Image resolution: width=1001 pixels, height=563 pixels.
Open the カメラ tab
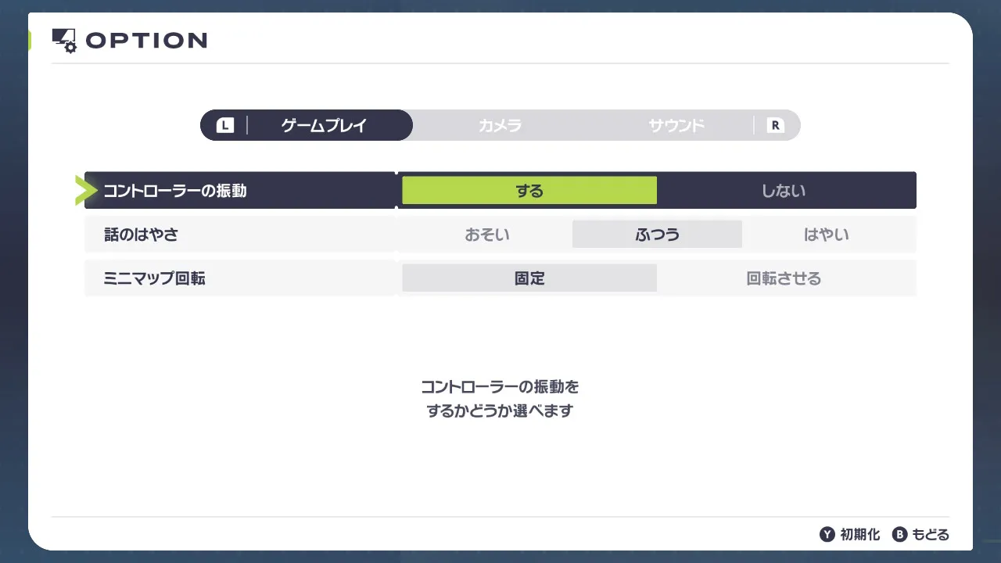[x=500, y=125]
